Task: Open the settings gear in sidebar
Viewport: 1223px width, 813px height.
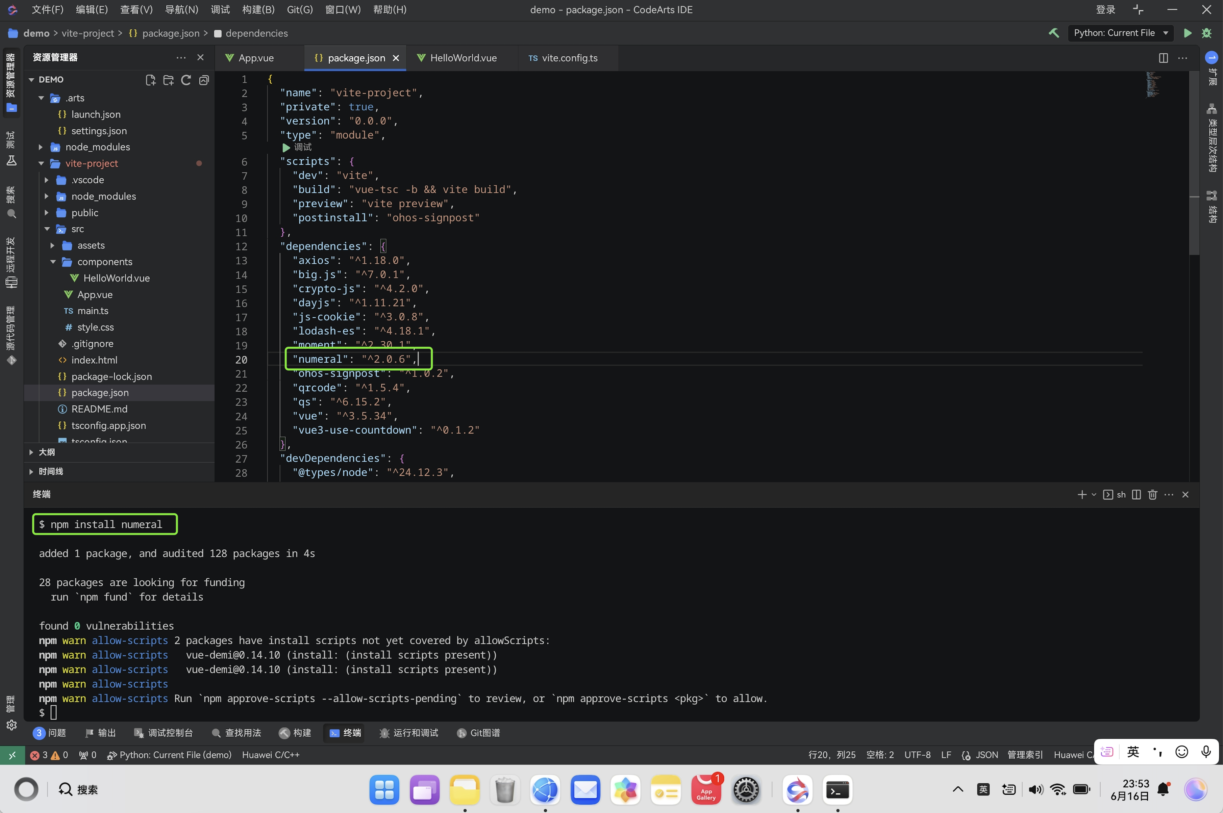Action: (x=11, y=725)
